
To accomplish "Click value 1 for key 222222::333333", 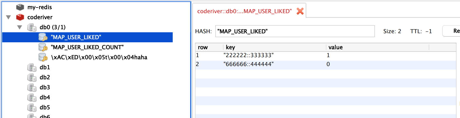I will pos(328,55).
